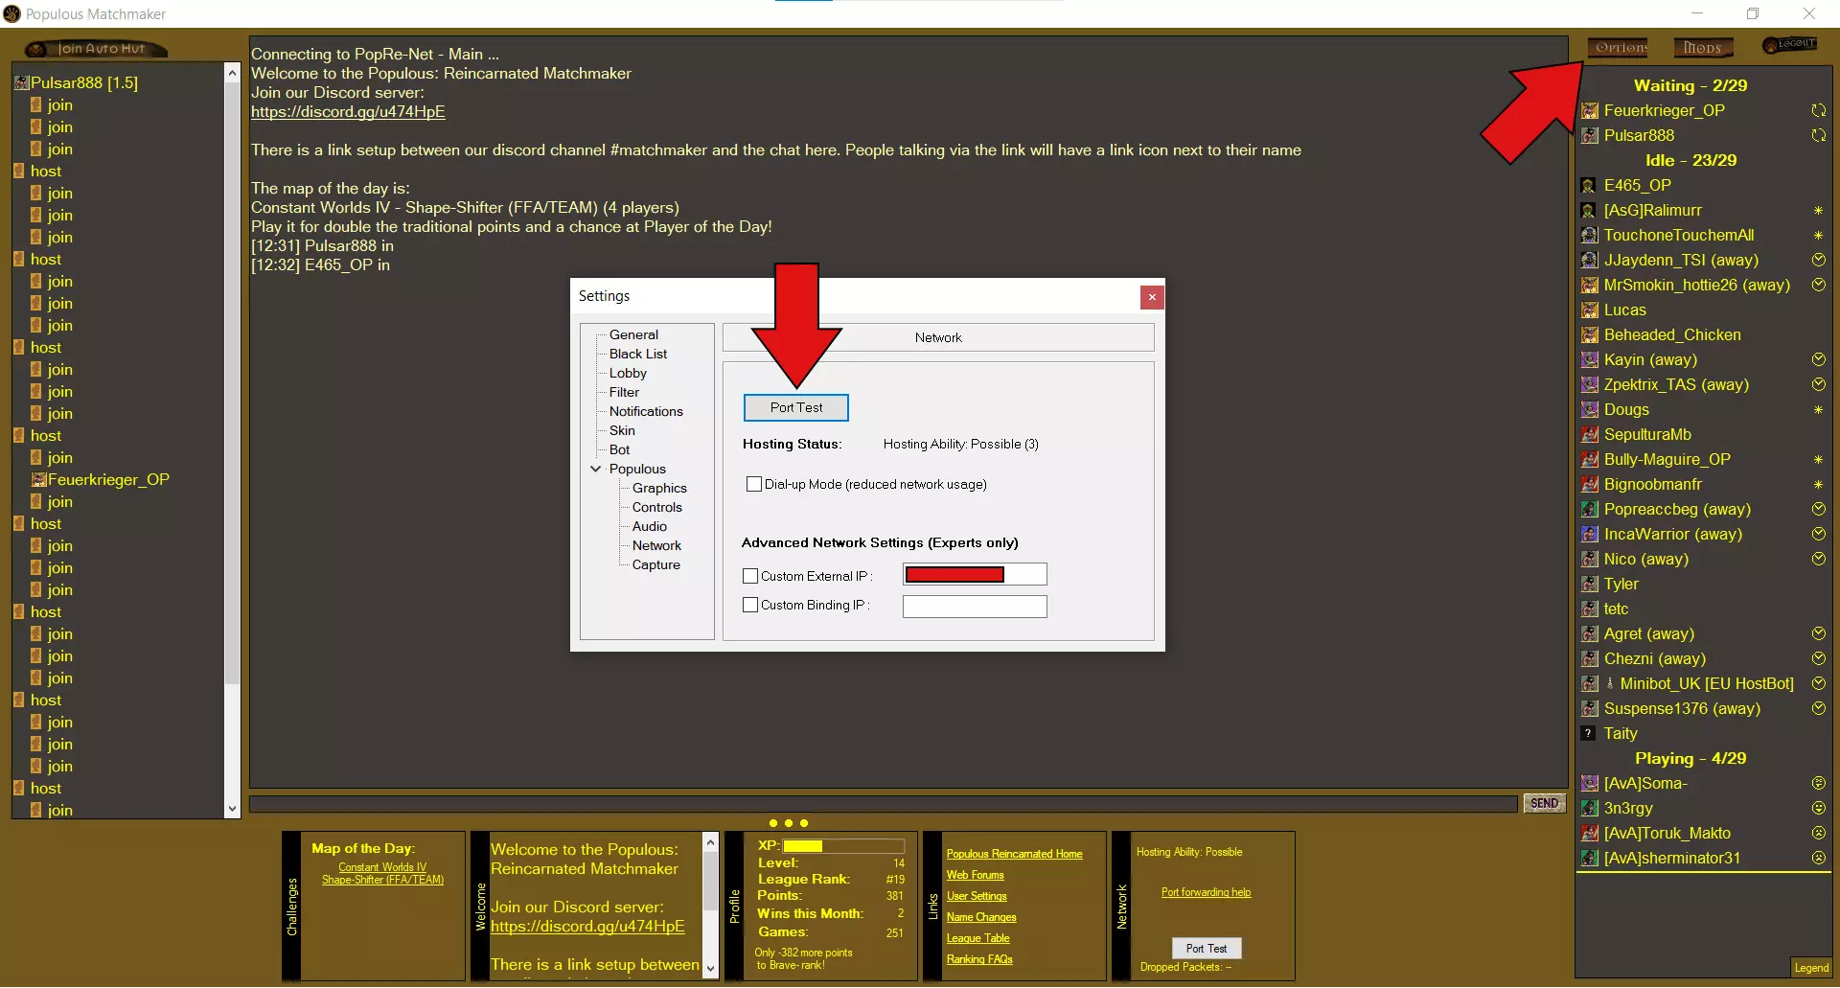
Task: Open the Skin settings page
Action: click(622, 431)
